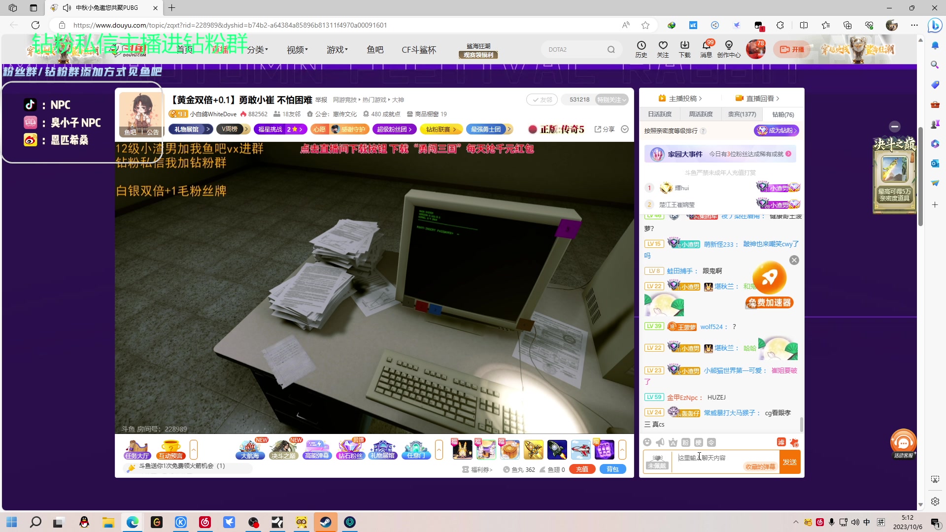The height and width of the screenshot is (532, 946).
Task: Click the megaphone broadcast icon in chat
Action: (x=660, y=442)
